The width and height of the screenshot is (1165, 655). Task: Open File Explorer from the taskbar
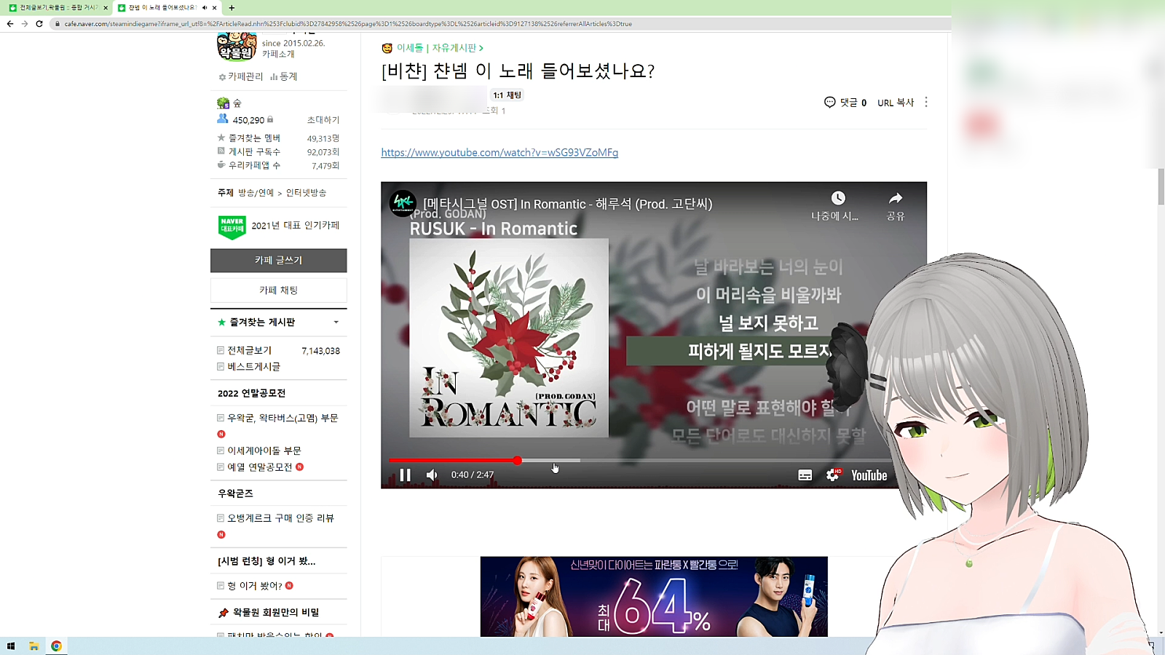(x=33, y=646)
